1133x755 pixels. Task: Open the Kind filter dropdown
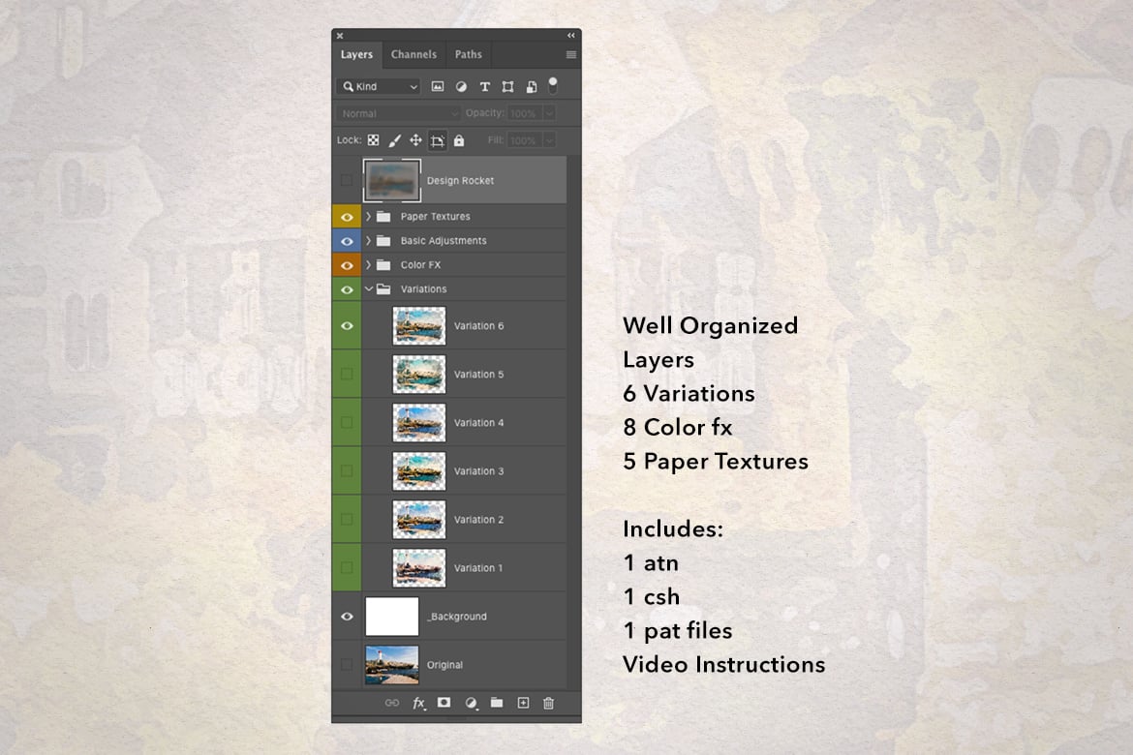click(x=379, y=87)
